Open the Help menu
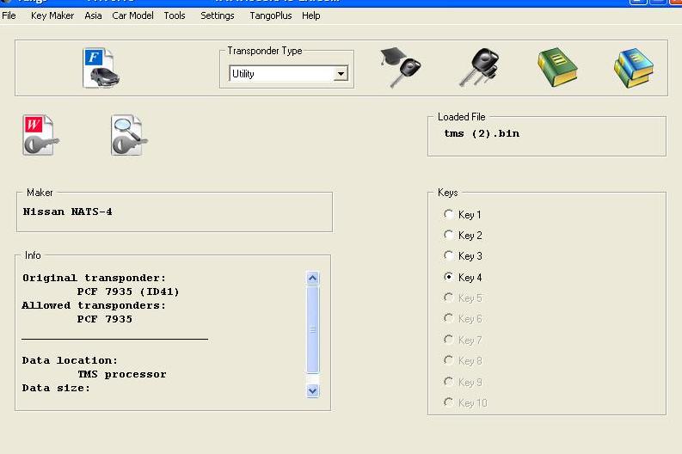Screen dimensions: 682x454 [x=311, y=15]
